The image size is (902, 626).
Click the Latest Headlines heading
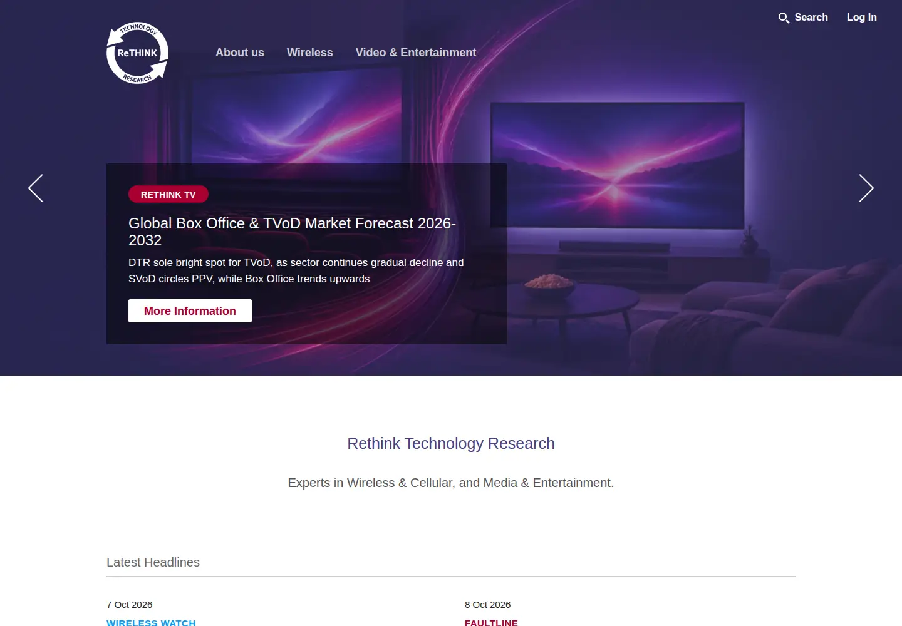point(153,562)
